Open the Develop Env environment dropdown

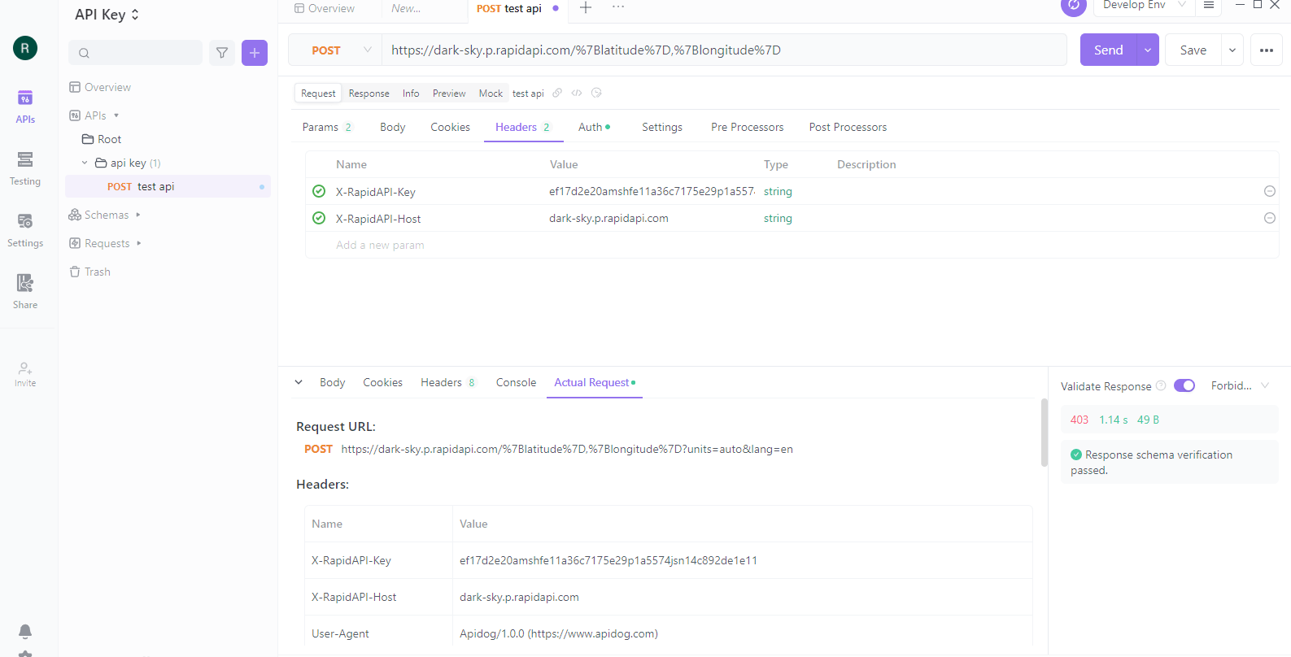pos(1144,6)
